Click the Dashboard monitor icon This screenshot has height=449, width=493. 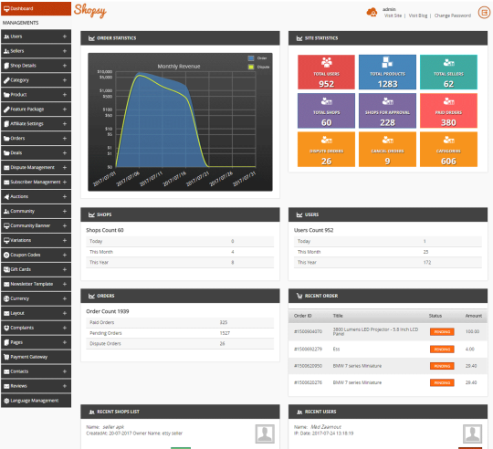pyautogui.click(x=6, y=8)
